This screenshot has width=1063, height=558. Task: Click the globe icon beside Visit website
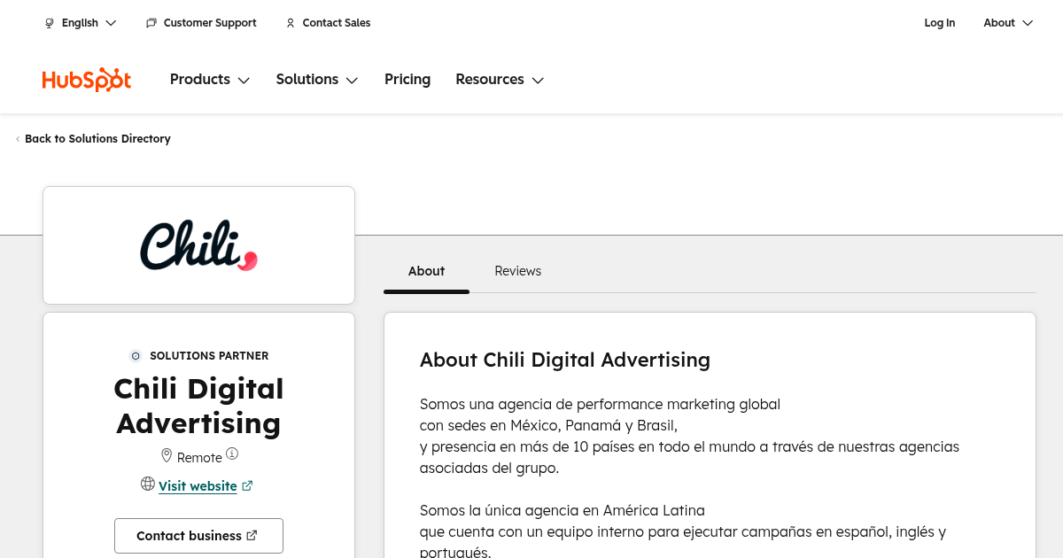tap(148, 484)
